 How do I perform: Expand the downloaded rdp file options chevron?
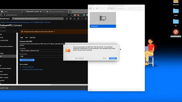pyautogui.click(x=12, y=88)
